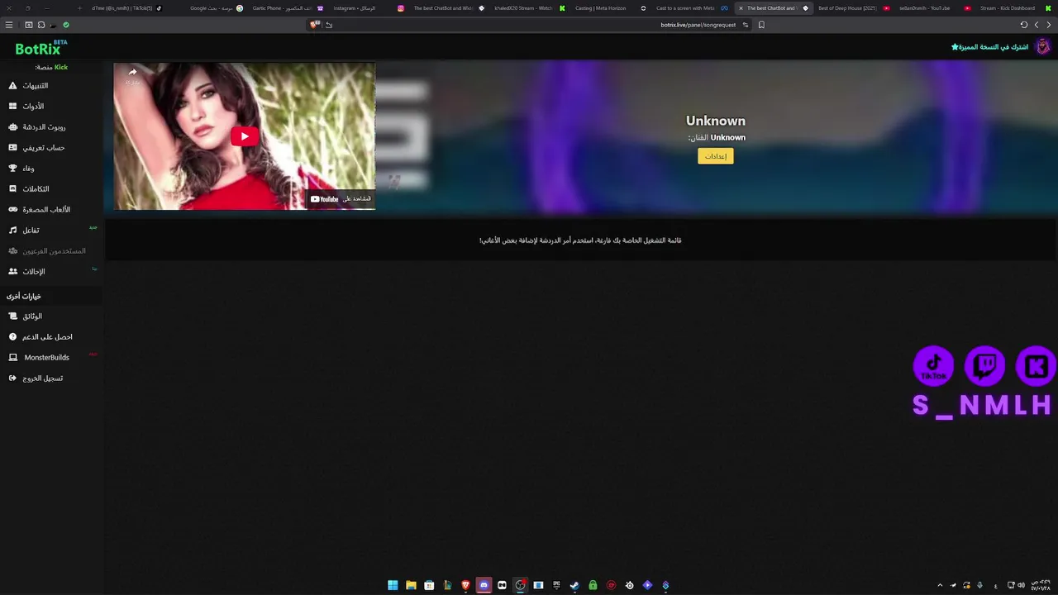Click the yellow إعدادات settings button

[x=716, y=156]
